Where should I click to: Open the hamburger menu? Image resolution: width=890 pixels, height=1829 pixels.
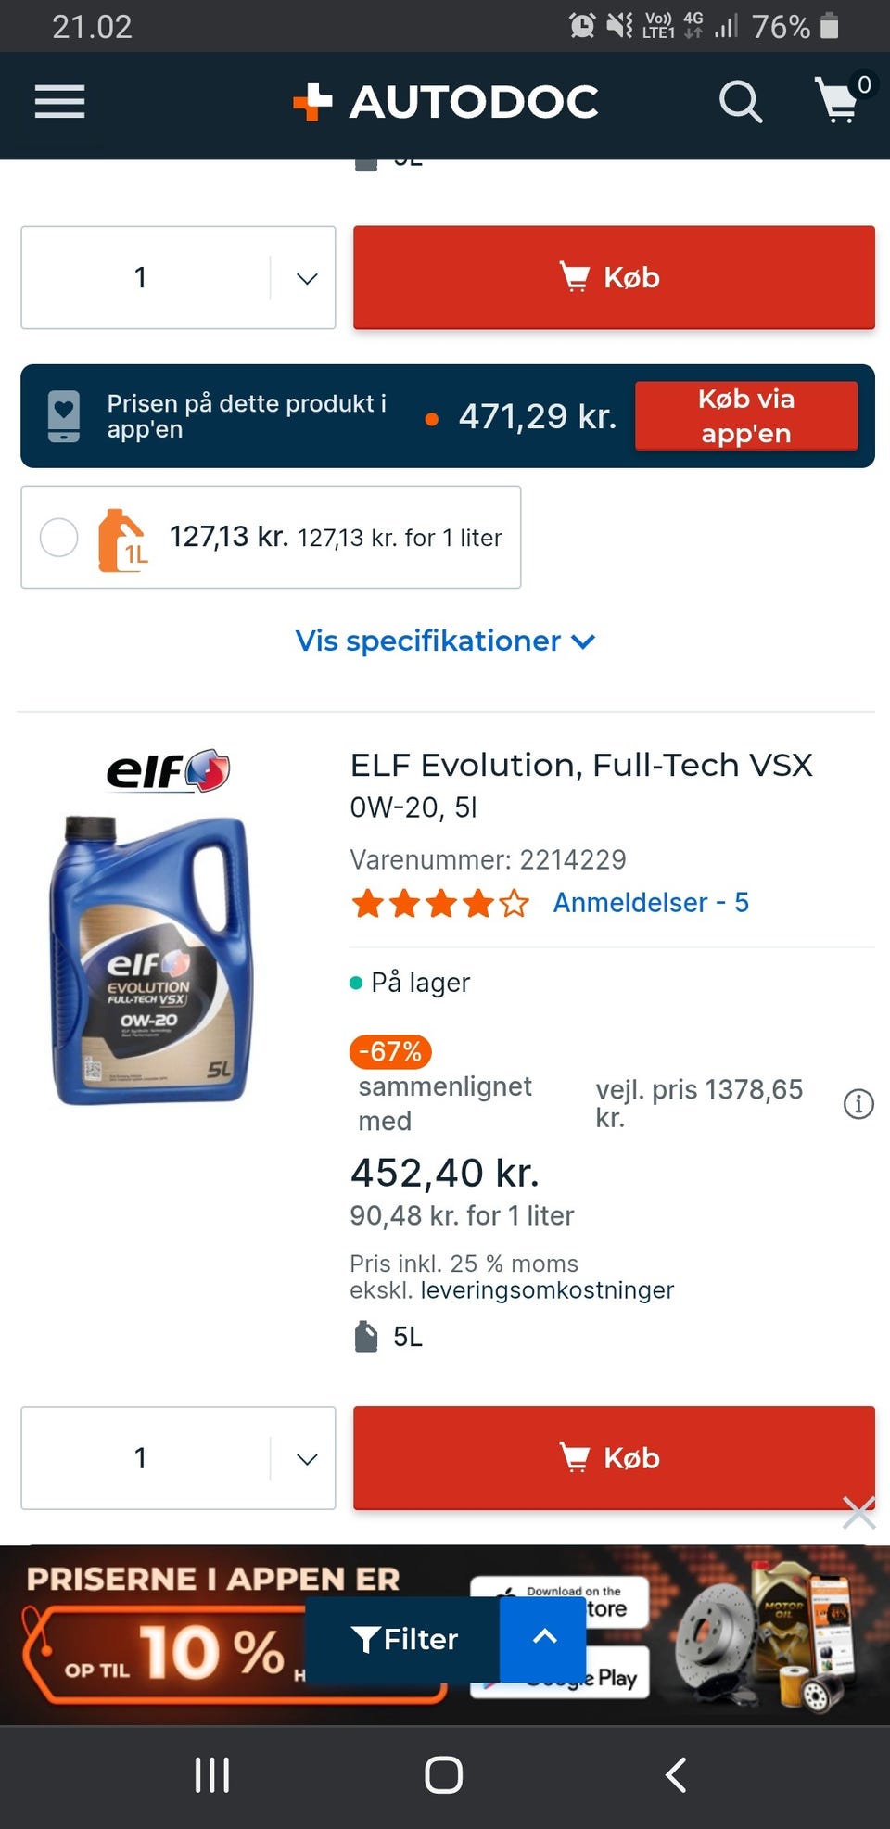click(60, 101)
